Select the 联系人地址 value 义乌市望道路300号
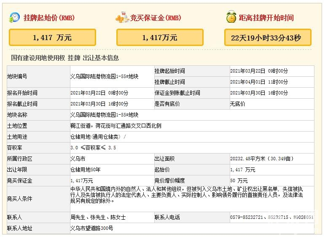The image size is (325, 237). [x=91, y=228]
